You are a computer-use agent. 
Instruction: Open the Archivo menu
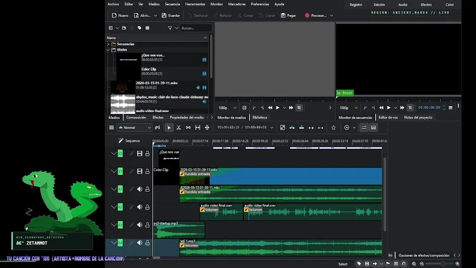(x=113, y=4)
